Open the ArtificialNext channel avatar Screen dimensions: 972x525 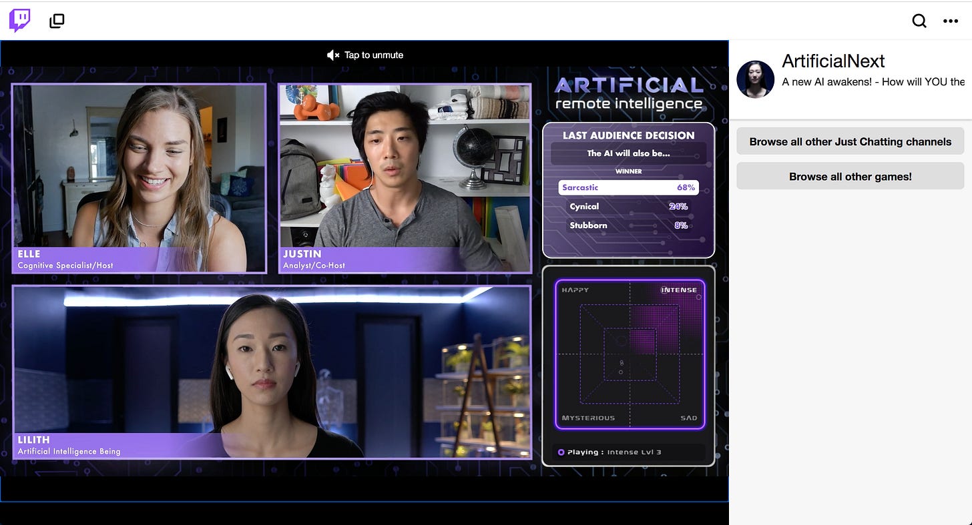pos(755,79)
